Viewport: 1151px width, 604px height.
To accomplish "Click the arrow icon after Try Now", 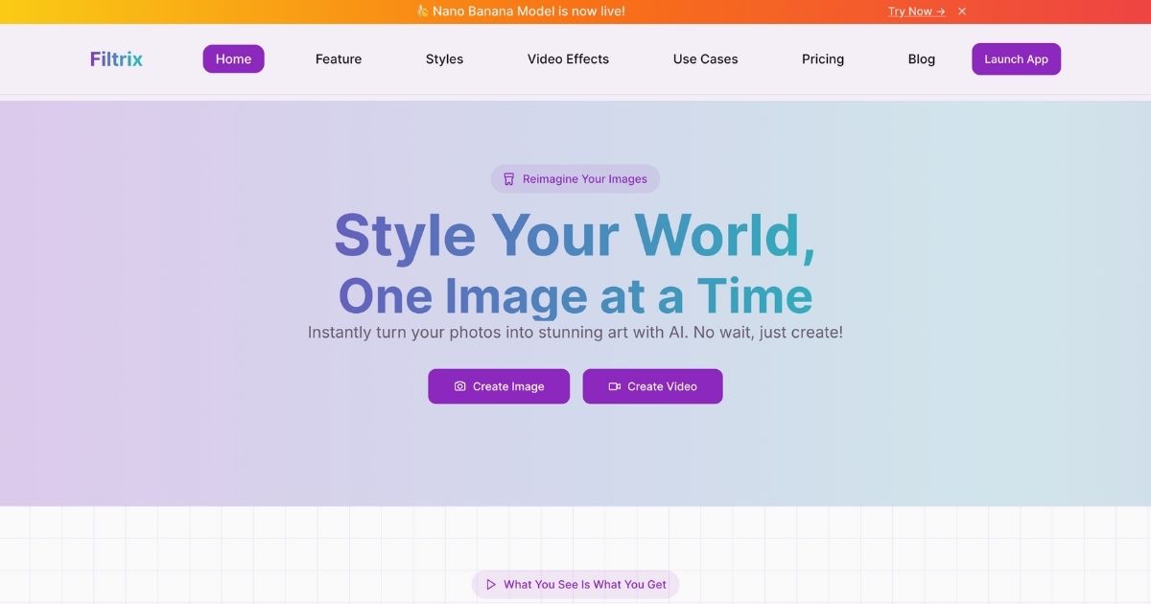I will coord(940,12).
